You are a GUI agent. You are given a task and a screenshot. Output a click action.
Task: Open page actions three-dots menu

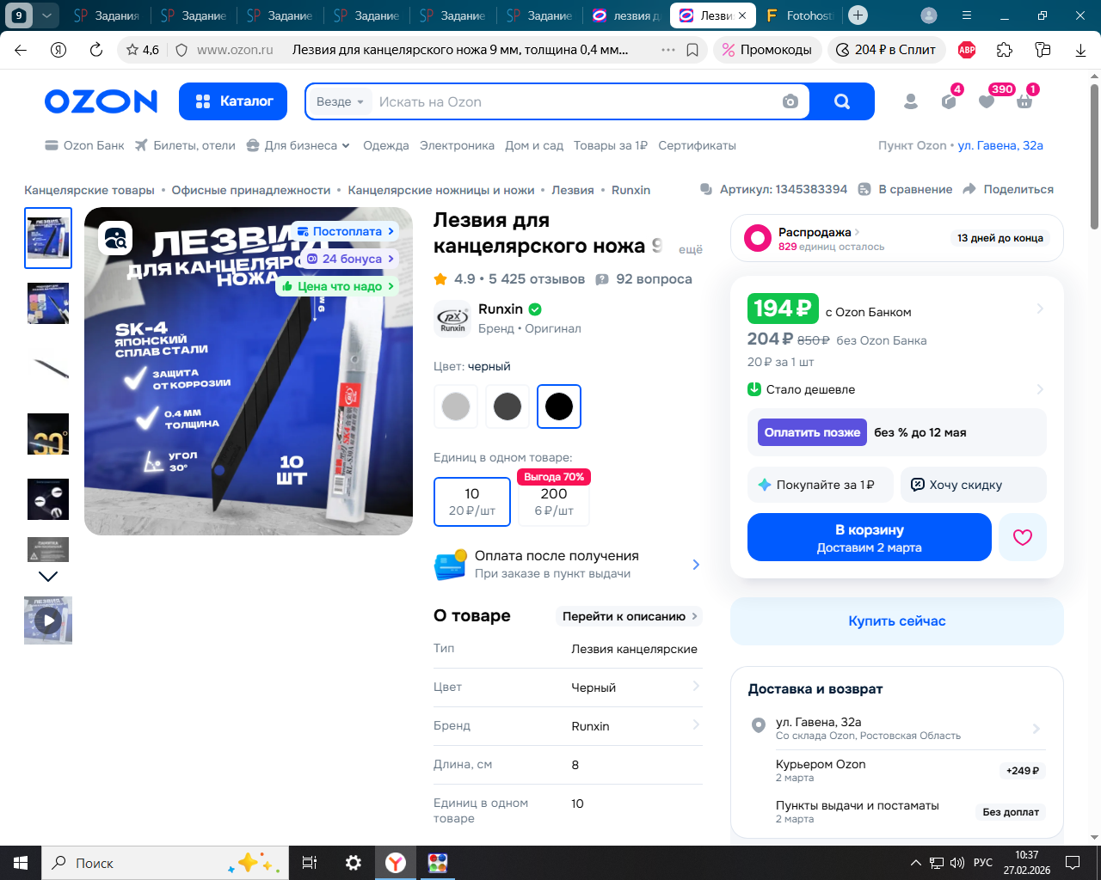(x=668, y=50)
